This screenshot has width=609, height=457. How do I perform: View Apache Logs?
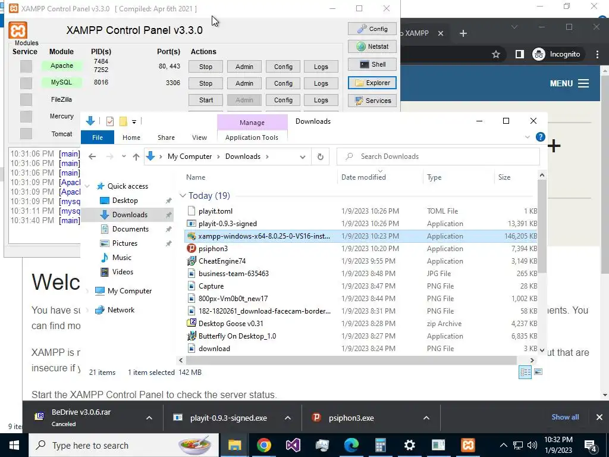[321, 67]
